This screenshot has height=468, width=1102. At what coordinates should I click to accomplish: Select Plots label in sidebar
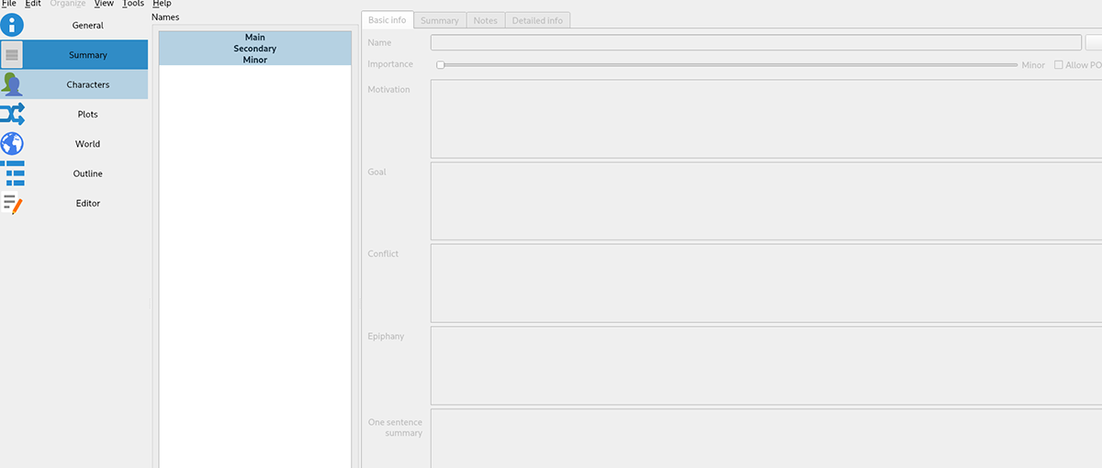coord(88,115)
